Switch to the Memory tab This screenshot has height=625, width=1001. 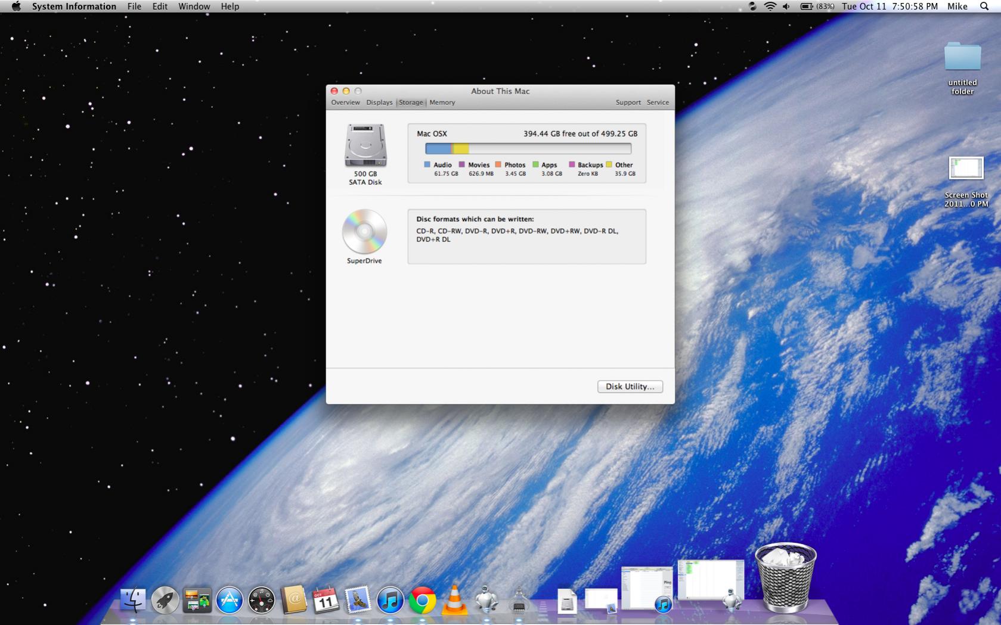pyautogui.click(x=442, y=102)
